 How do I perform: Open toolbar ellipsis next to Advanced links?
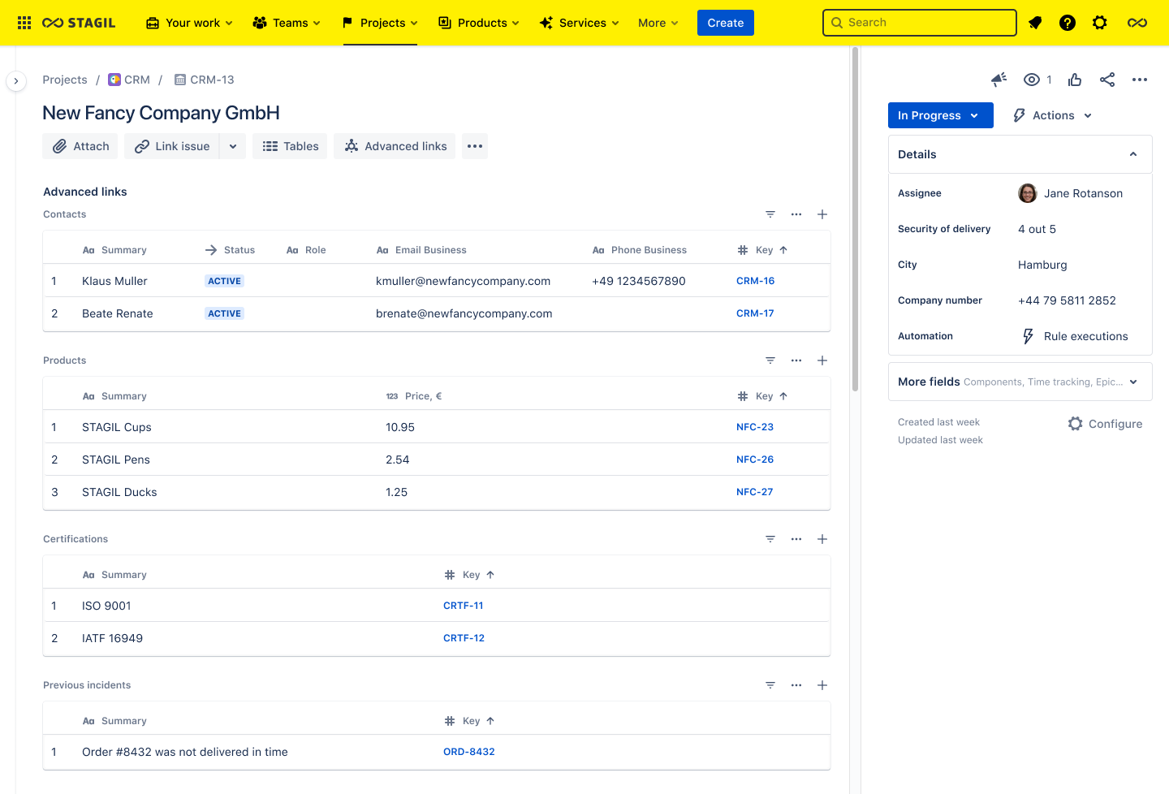[x=475, y=146]
